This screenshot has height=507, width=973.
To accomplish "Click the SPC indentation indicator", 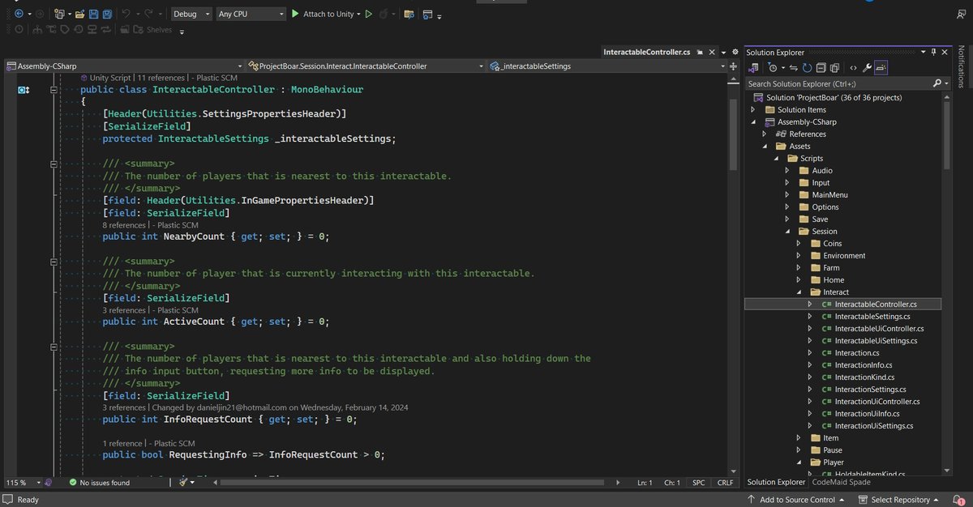I will click(698, 483).
